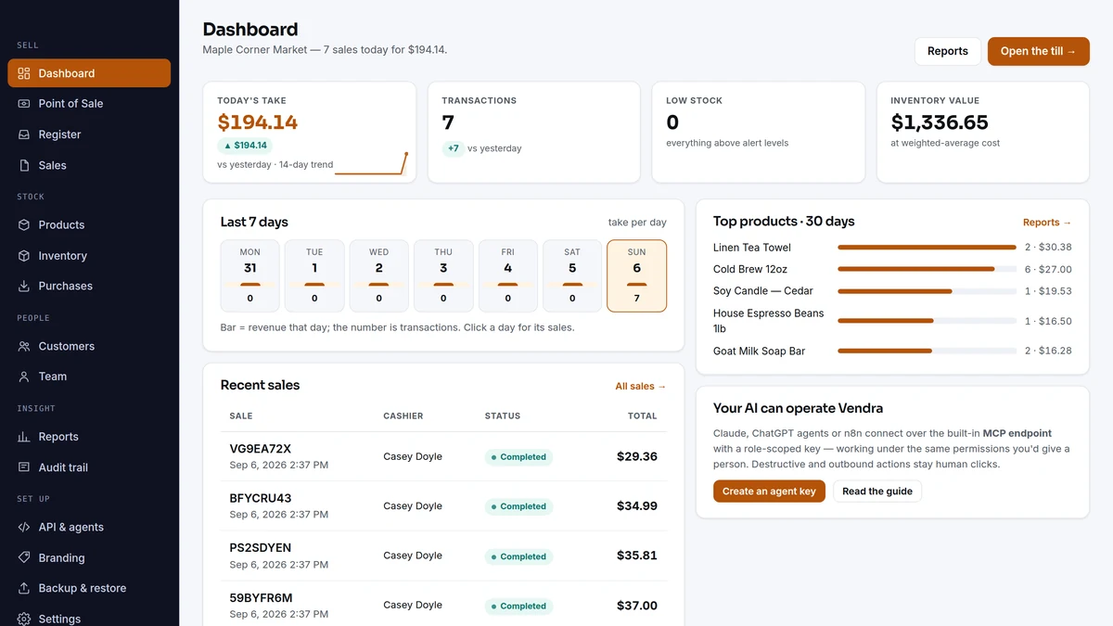The image size is (1113, 626).
Task: Open the Audit trail page
Action: tap(89, 467)
